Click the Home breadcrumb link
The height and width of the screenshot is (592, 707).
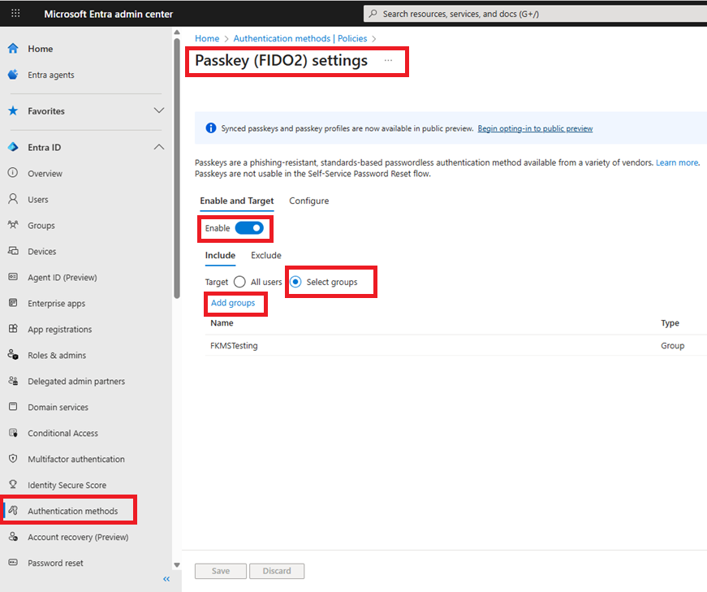[207, 38]
